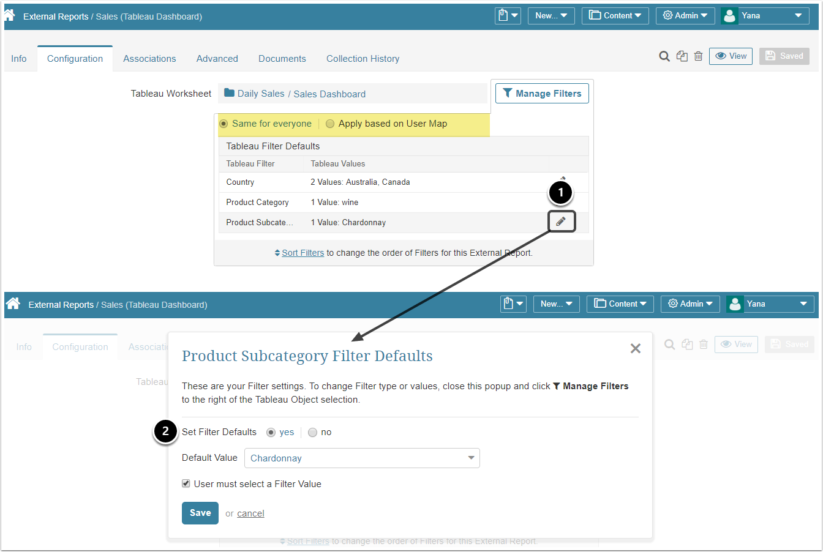Choose 'no' for Set Filter Defaults
823x552 pixels.
tap(312, 432)
